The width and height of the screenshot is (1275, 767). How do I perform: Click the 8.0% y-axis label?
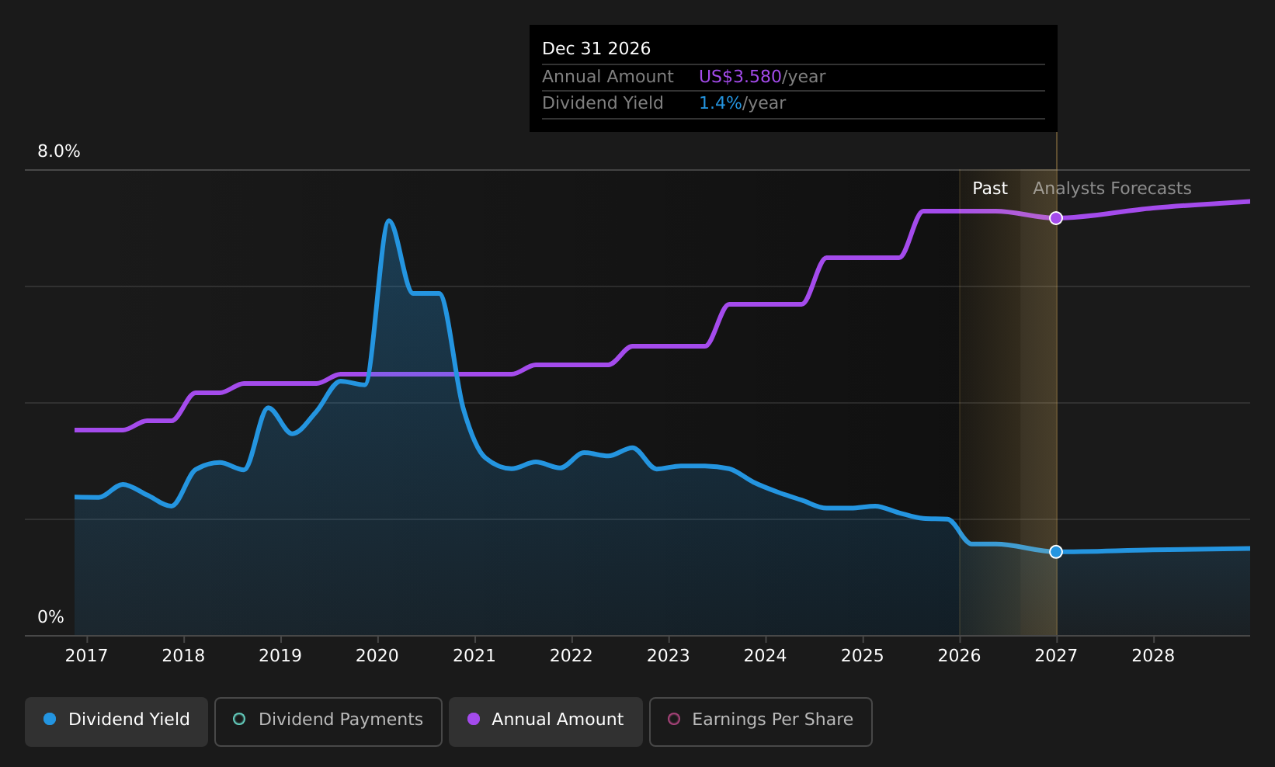coord(59,151)
